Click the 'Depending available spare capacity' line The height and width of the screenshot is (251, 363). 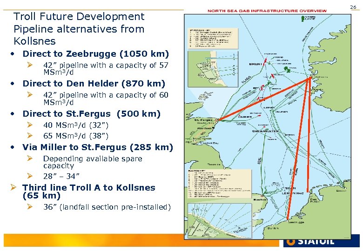[93, 162]
